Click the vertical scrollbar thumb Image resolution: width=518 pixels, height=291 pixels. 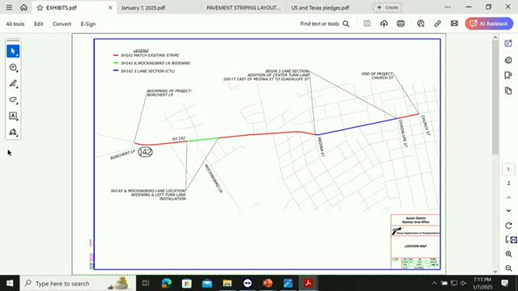click(495, 98)
